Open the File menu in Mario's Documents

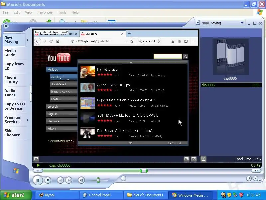click(6, 12)
